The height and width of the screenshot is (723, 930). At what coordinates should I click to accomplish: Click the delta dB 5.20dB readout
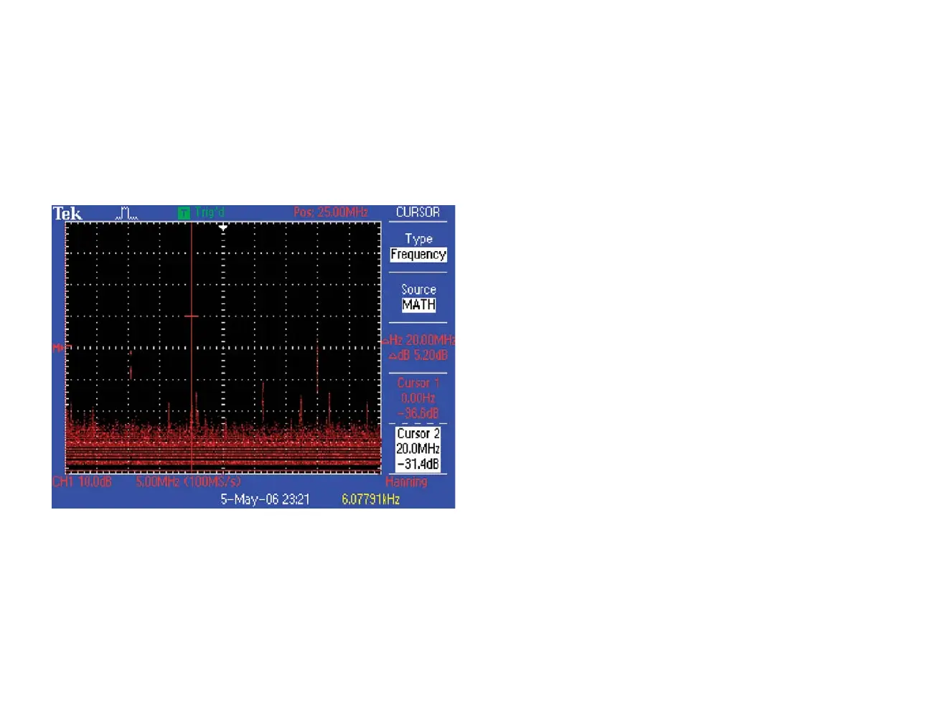(x=418, y=355)
